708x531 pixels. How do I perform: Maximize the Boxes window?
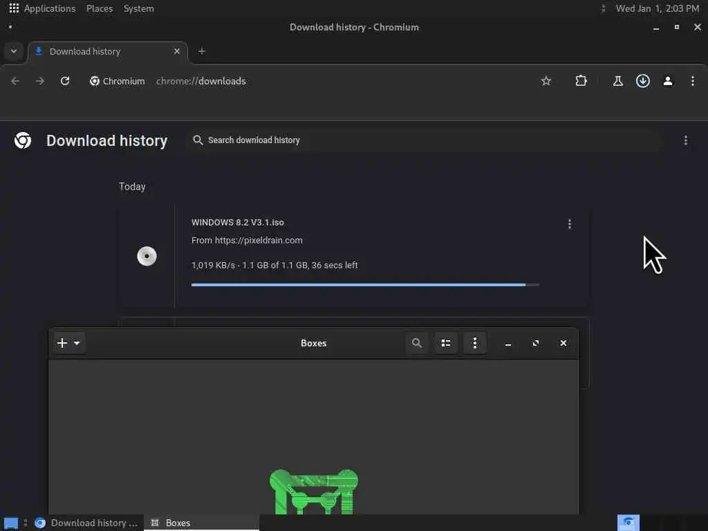[536, 343]
